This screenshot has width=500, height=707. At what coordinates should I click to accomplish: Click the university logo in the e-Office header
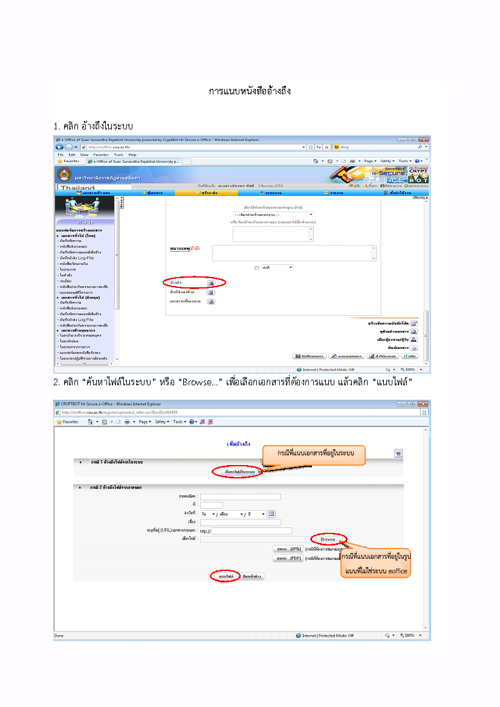(65, 175)
